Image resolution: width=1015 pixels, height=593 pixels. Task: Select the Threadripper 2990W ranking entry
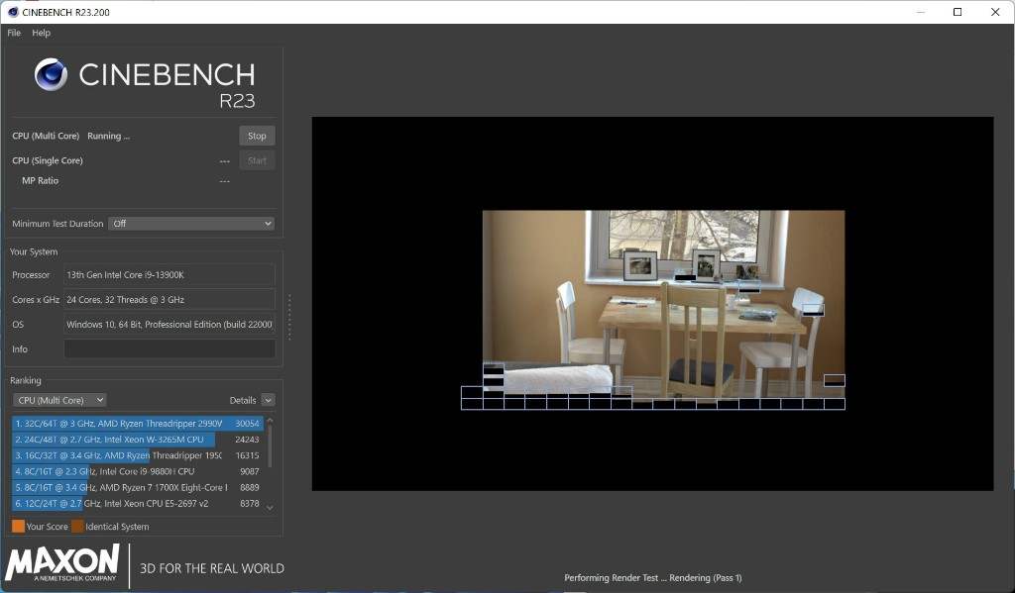(137, 423)
